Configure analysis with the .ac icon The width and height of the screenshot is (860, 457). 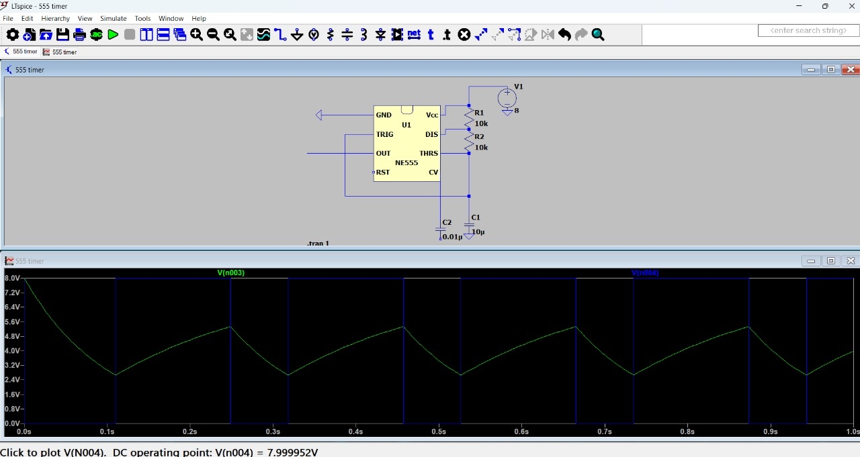pos(97,35)
